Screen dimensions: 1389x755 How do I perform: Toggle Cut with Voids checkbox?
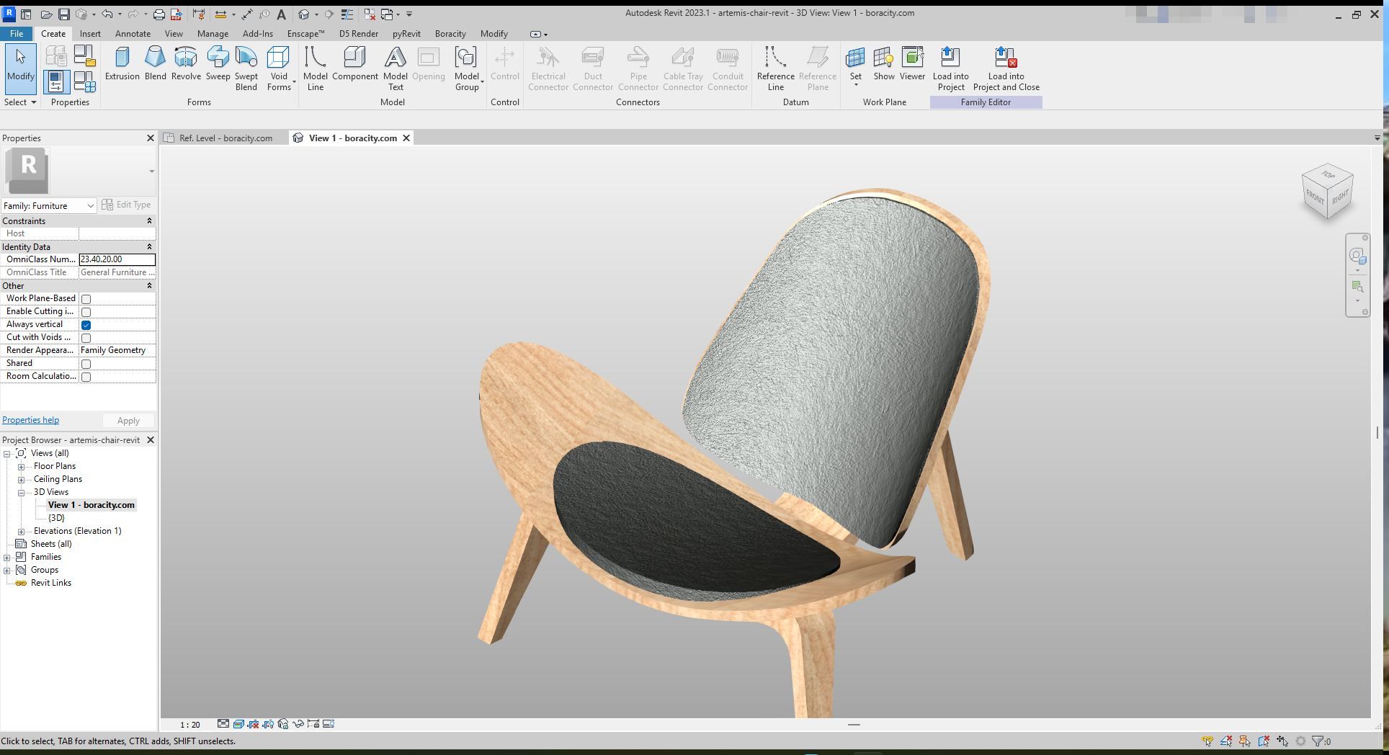click(x=86, y=338)
